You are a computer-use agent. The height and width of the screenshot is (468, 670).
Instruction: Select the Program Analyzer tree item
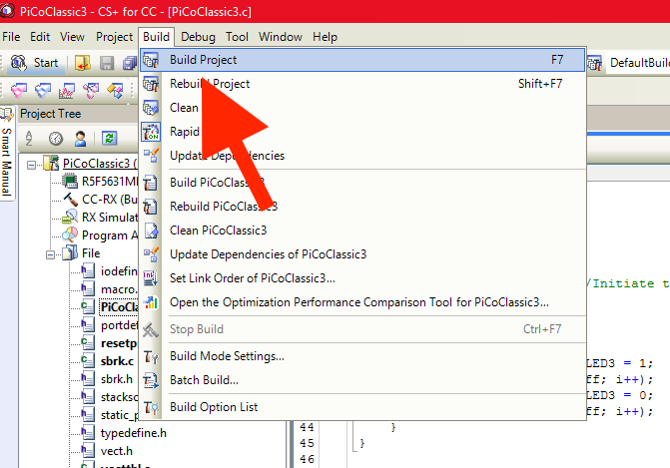coord(110,235)
